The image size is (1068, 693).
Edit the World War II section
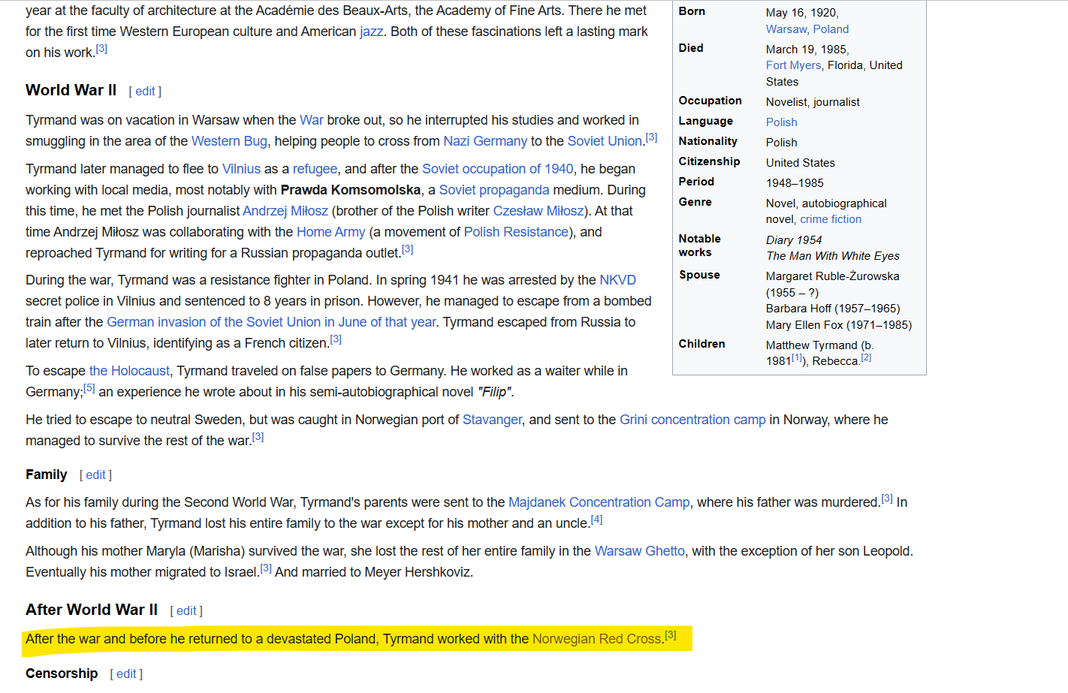pyautogui.click(x=145, y=92)
